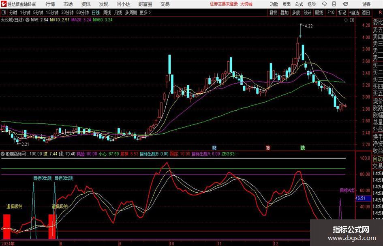383x246 pixels.
Task: Open the headset customer service icon
Action: coord(324,4)
